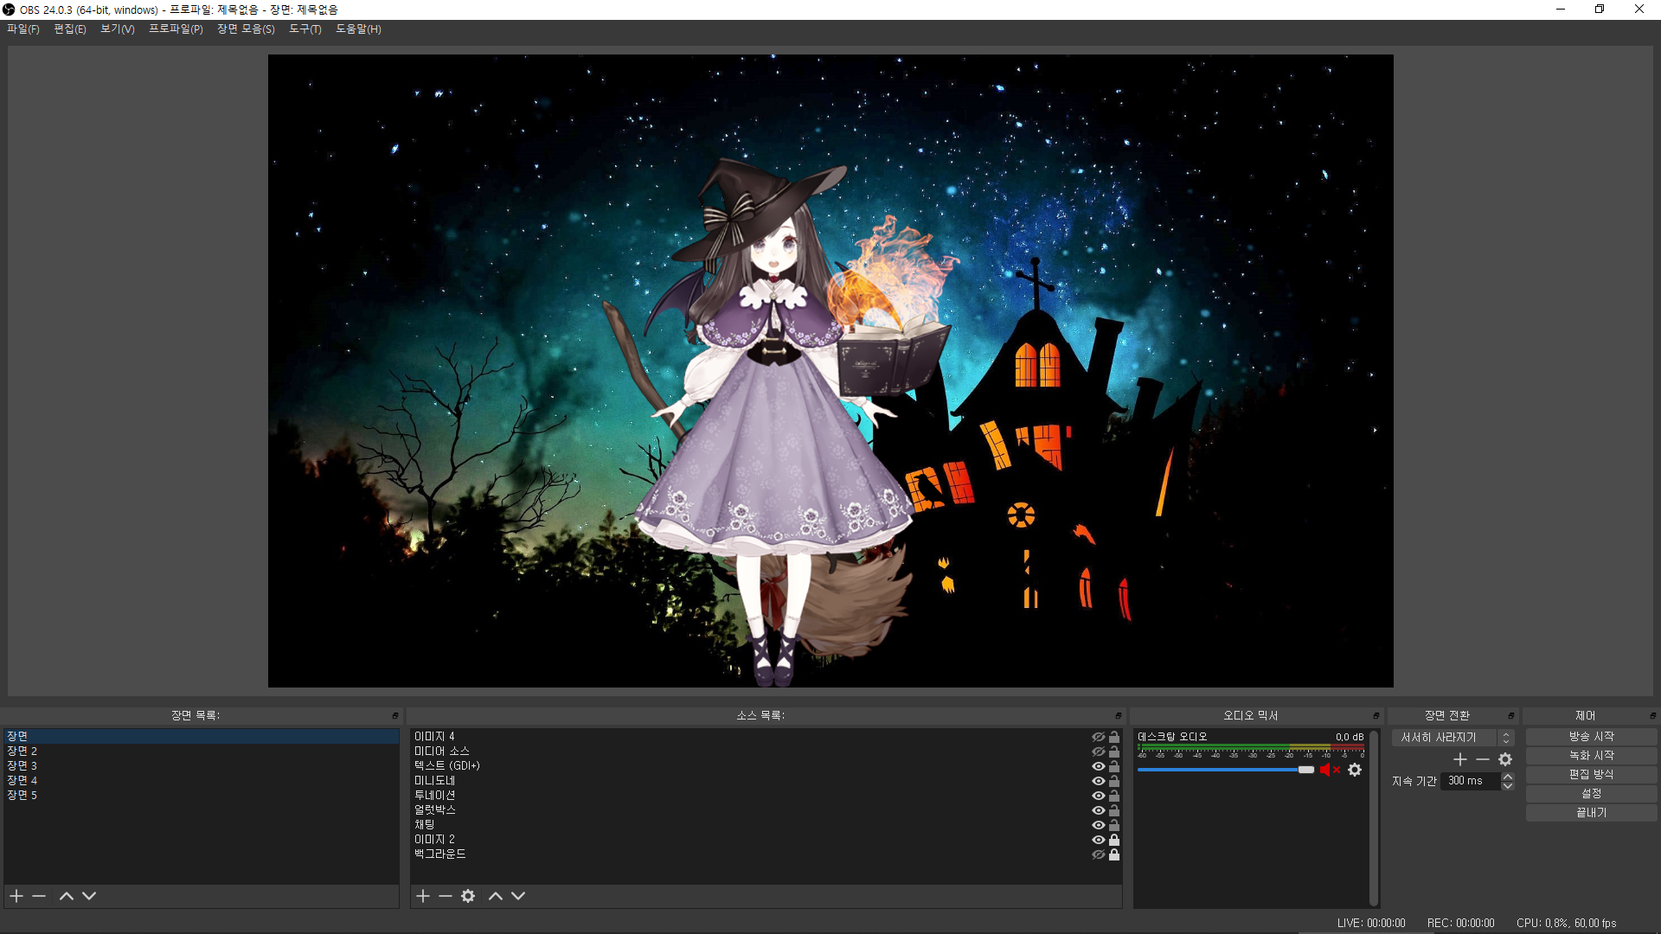The height and width of the screenshot is (934, 1661).
Task: Unmute the desktop audio speaker icon
Action: click(1327, 770)
